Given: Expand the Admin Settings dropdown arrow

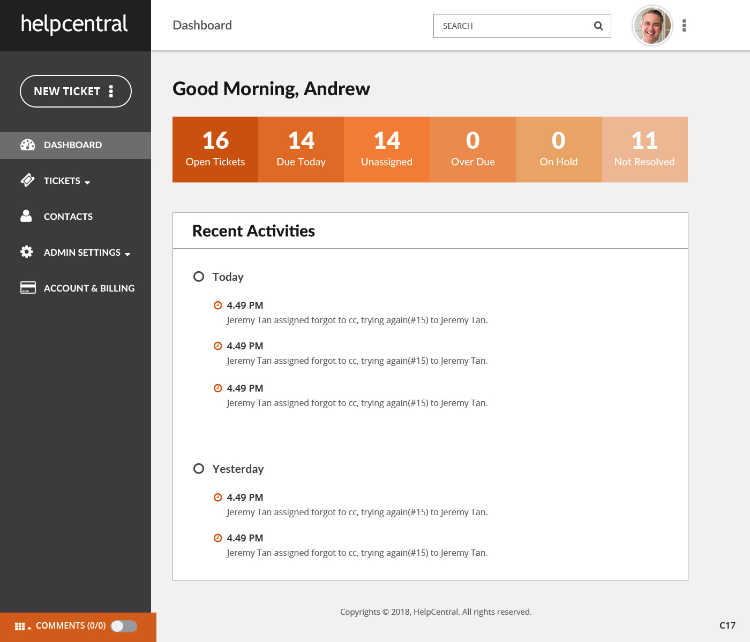Looking at the screenshot, I should point(127,254).
